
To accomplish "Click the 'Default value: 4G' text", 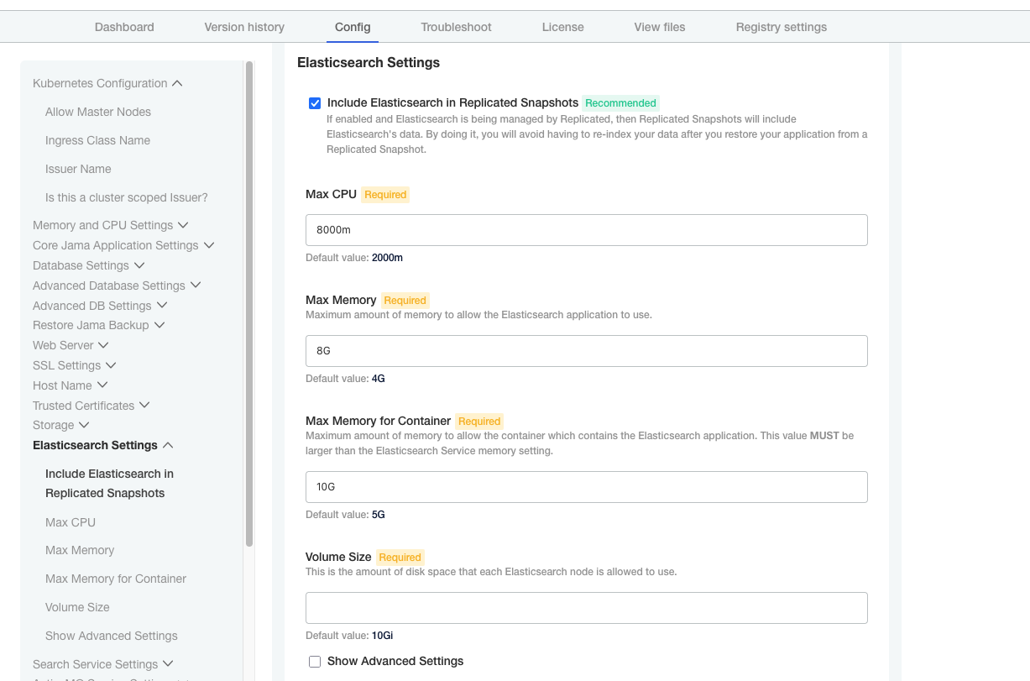I will pyautogui.click(x=345, y=379).
